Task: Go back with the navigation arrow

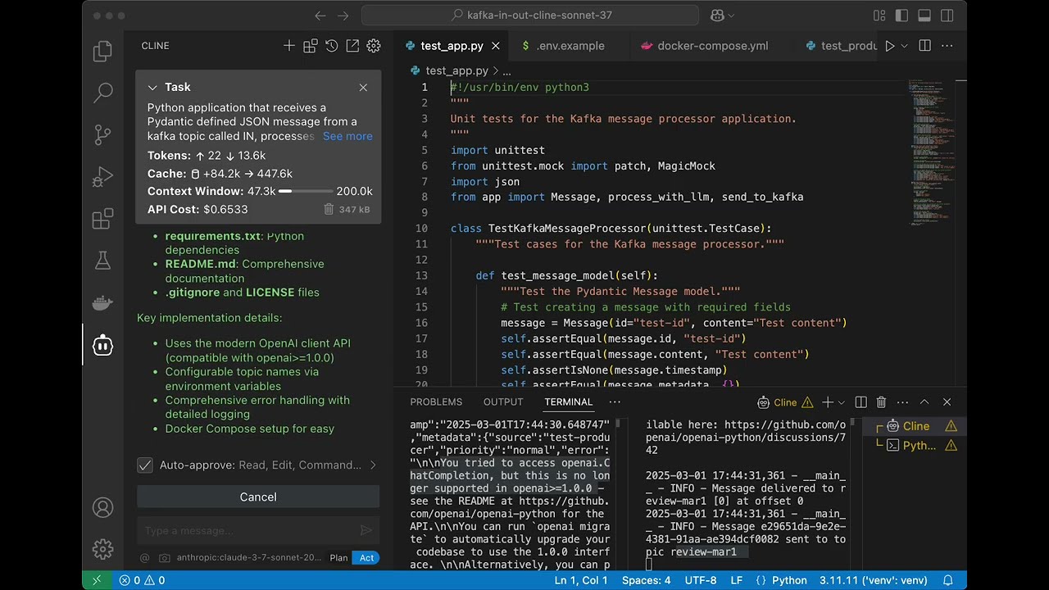Action: point(320,16)
